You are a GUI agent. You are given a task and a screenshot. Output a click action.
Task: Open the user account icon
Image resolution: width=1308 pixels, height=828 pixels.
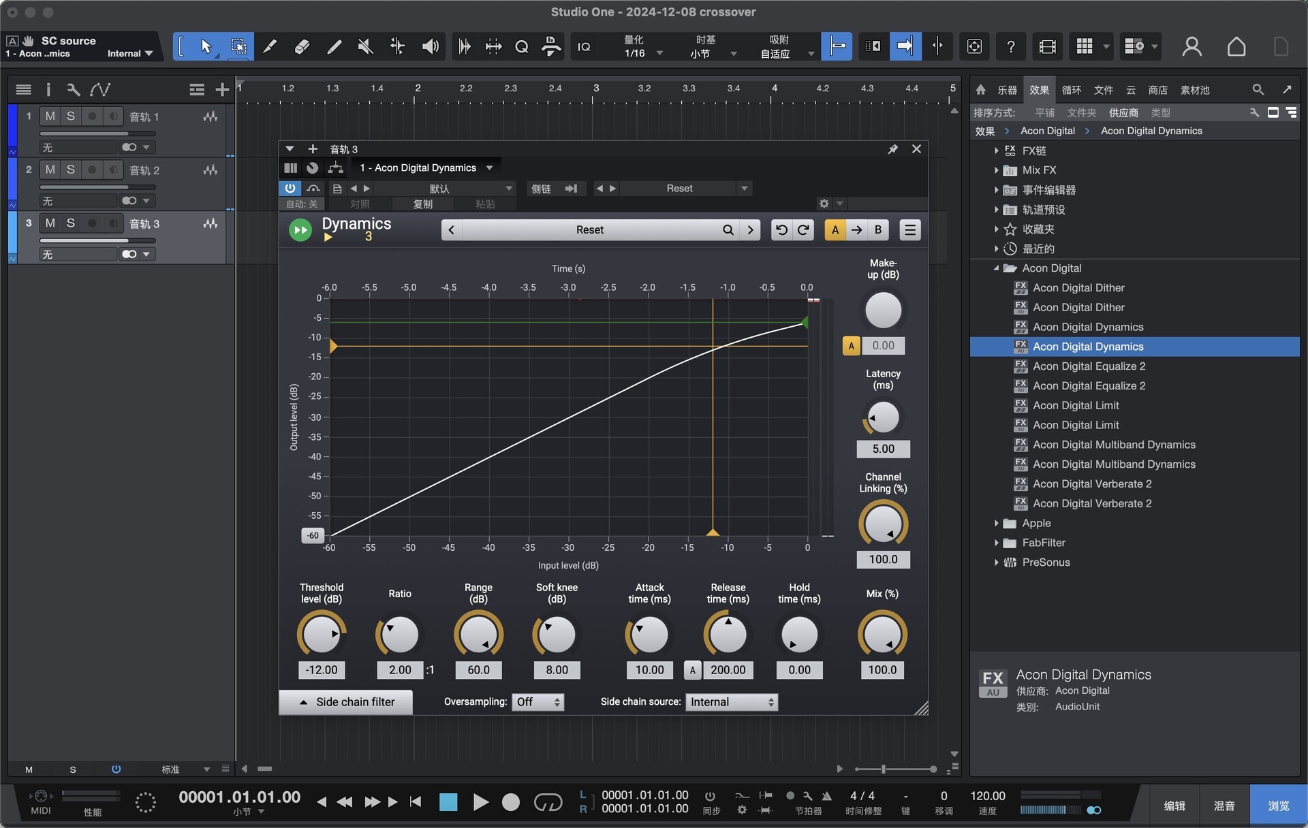(1192, 46)
